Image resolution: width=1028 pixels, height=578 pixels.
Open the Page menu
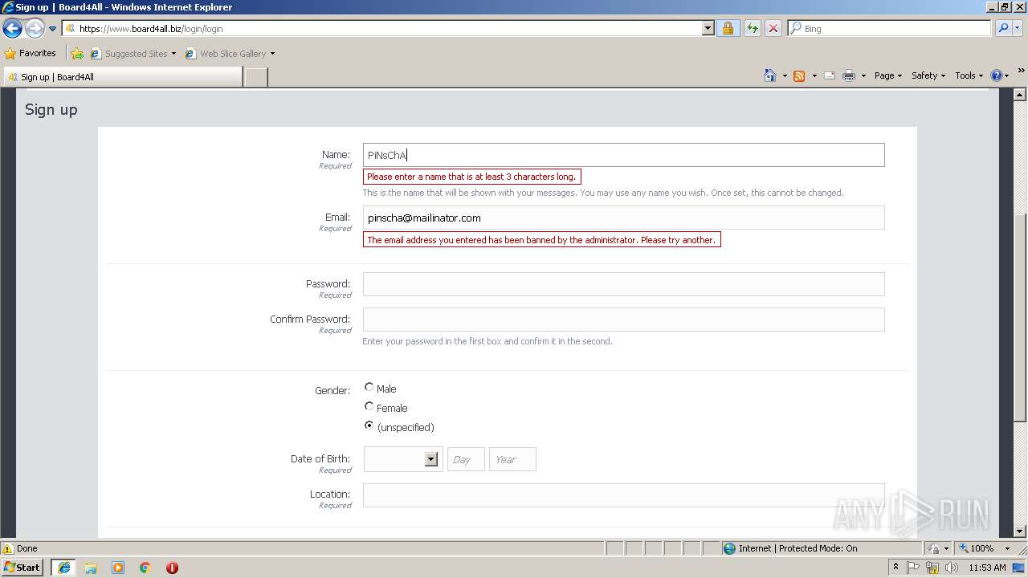pyautogui.click(x=888, y=75)
